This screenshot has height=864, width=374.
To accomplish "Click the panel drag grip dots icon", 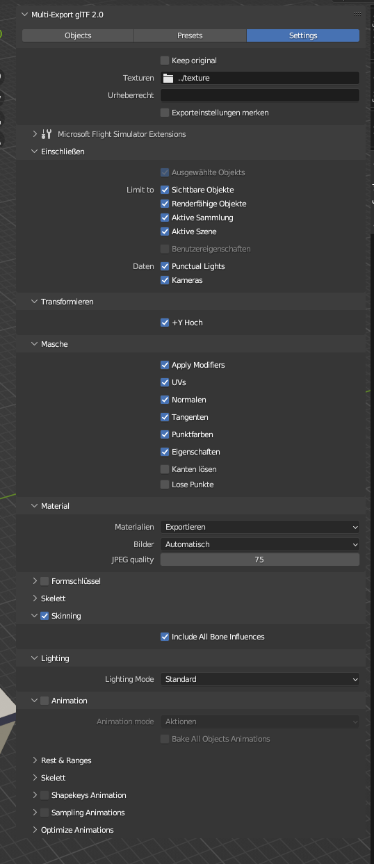I will coord(357,15).
